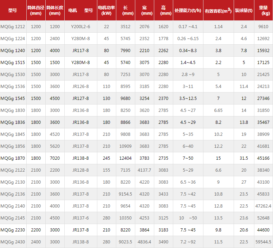The width and height of the screenshot is (273, 248).
Task: Select the MQGg 1212 model cell
Action: (13, 27)
